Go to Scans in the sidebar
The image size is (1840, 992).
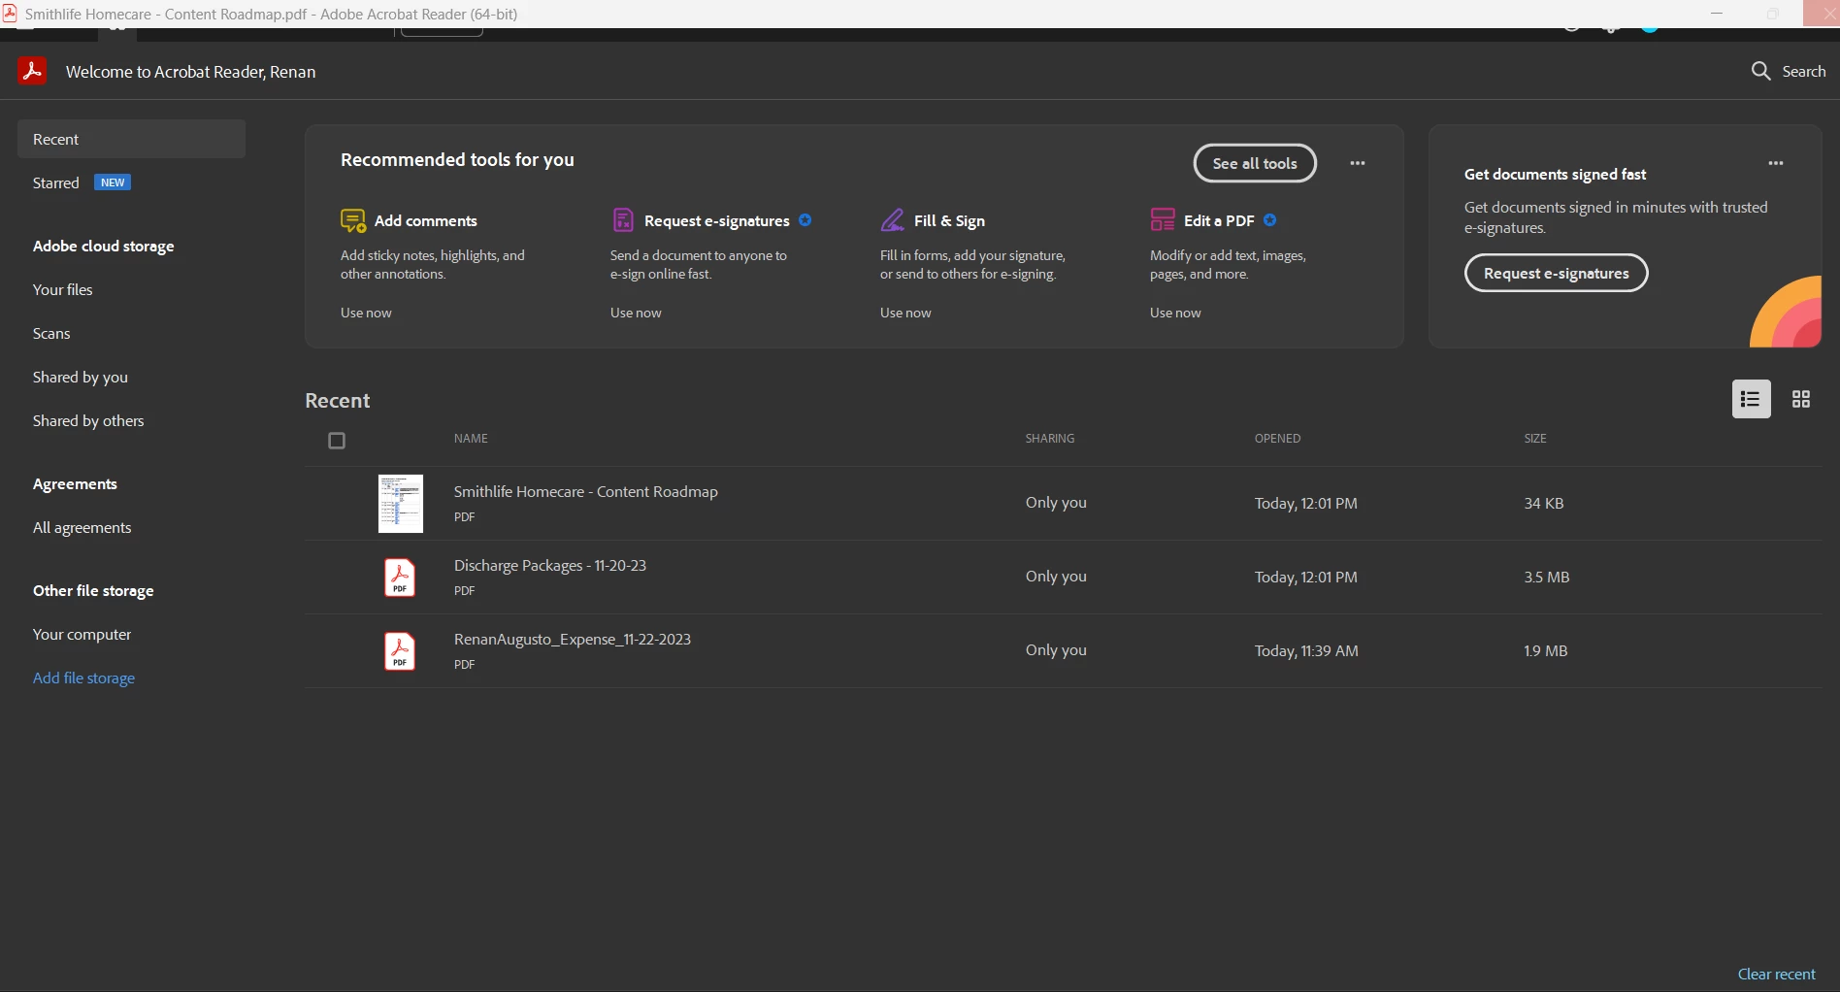(x=51, y=333)
